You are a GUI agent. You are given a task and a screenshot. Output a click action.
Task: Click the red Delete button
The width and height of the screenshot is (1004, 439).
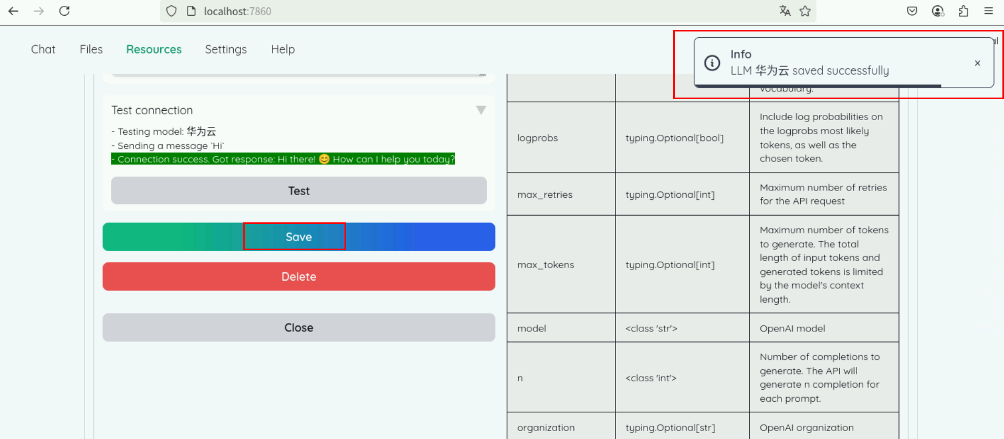(x=299, y=276)
